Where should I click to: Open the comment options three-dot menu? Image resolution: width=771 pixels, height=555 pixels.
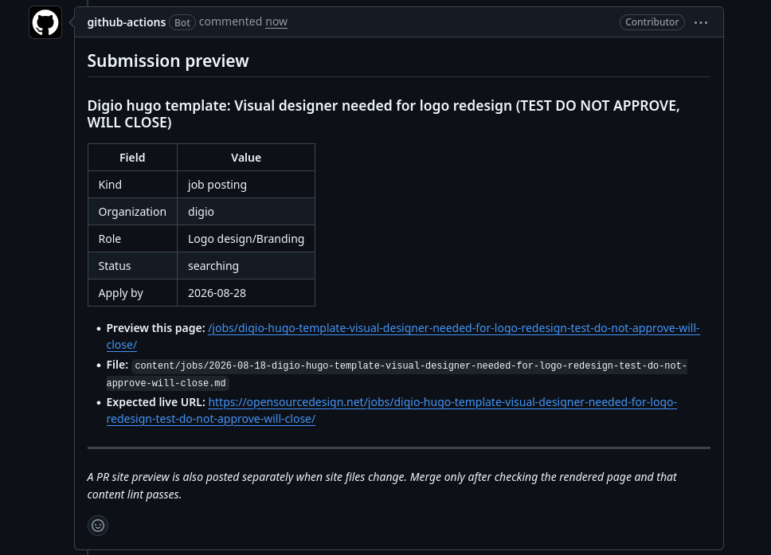701,22
